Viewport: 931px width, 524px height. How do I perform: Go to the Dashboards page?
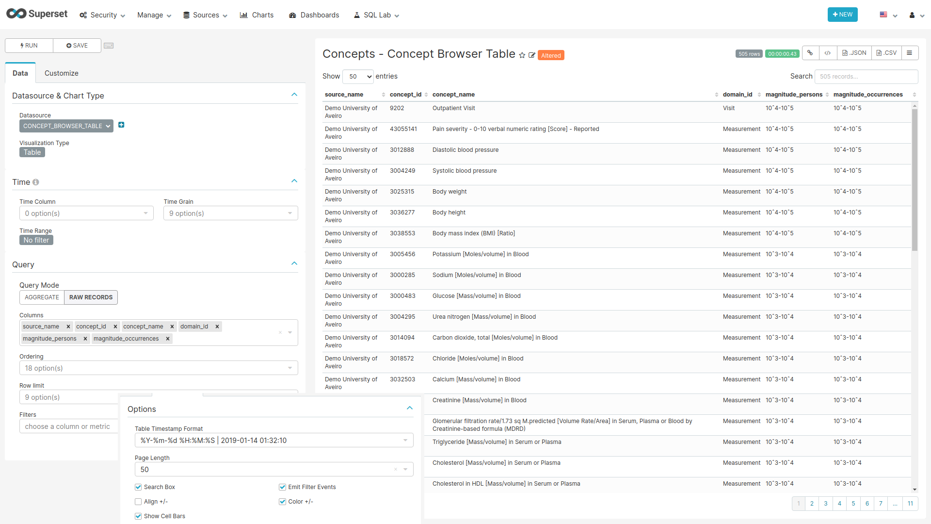click(314, 15)
